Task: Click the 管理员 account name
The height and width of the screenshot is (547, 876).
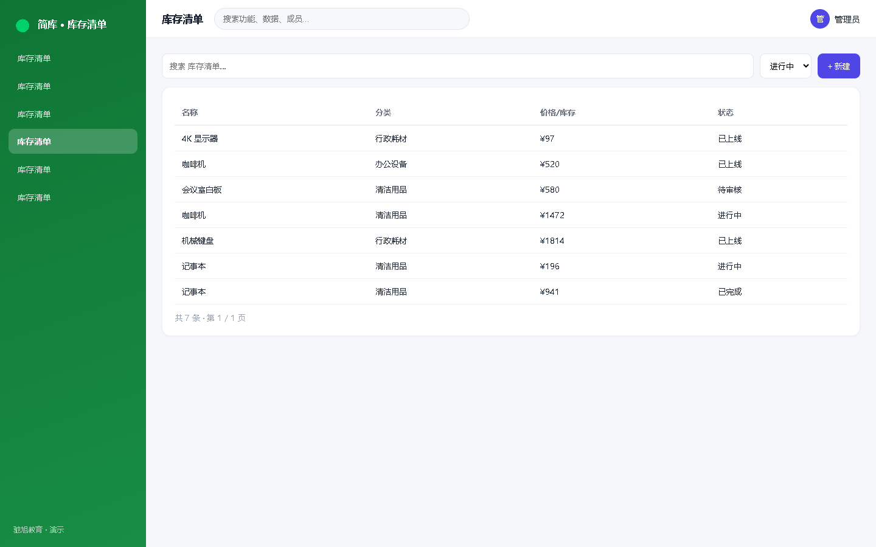Action: [847, 19]
